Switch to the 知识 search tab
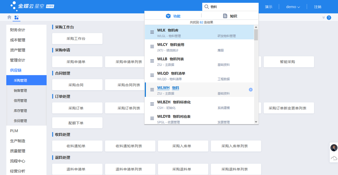 coord(230,16)
